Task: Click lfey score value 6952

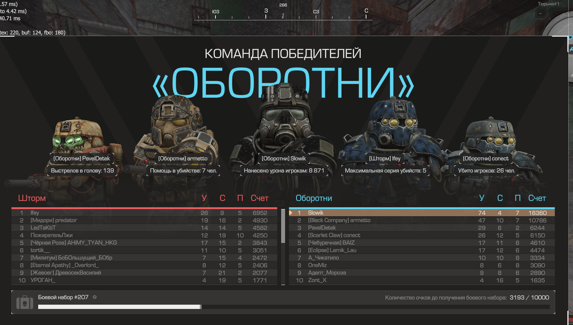Action: pos(260,213)
